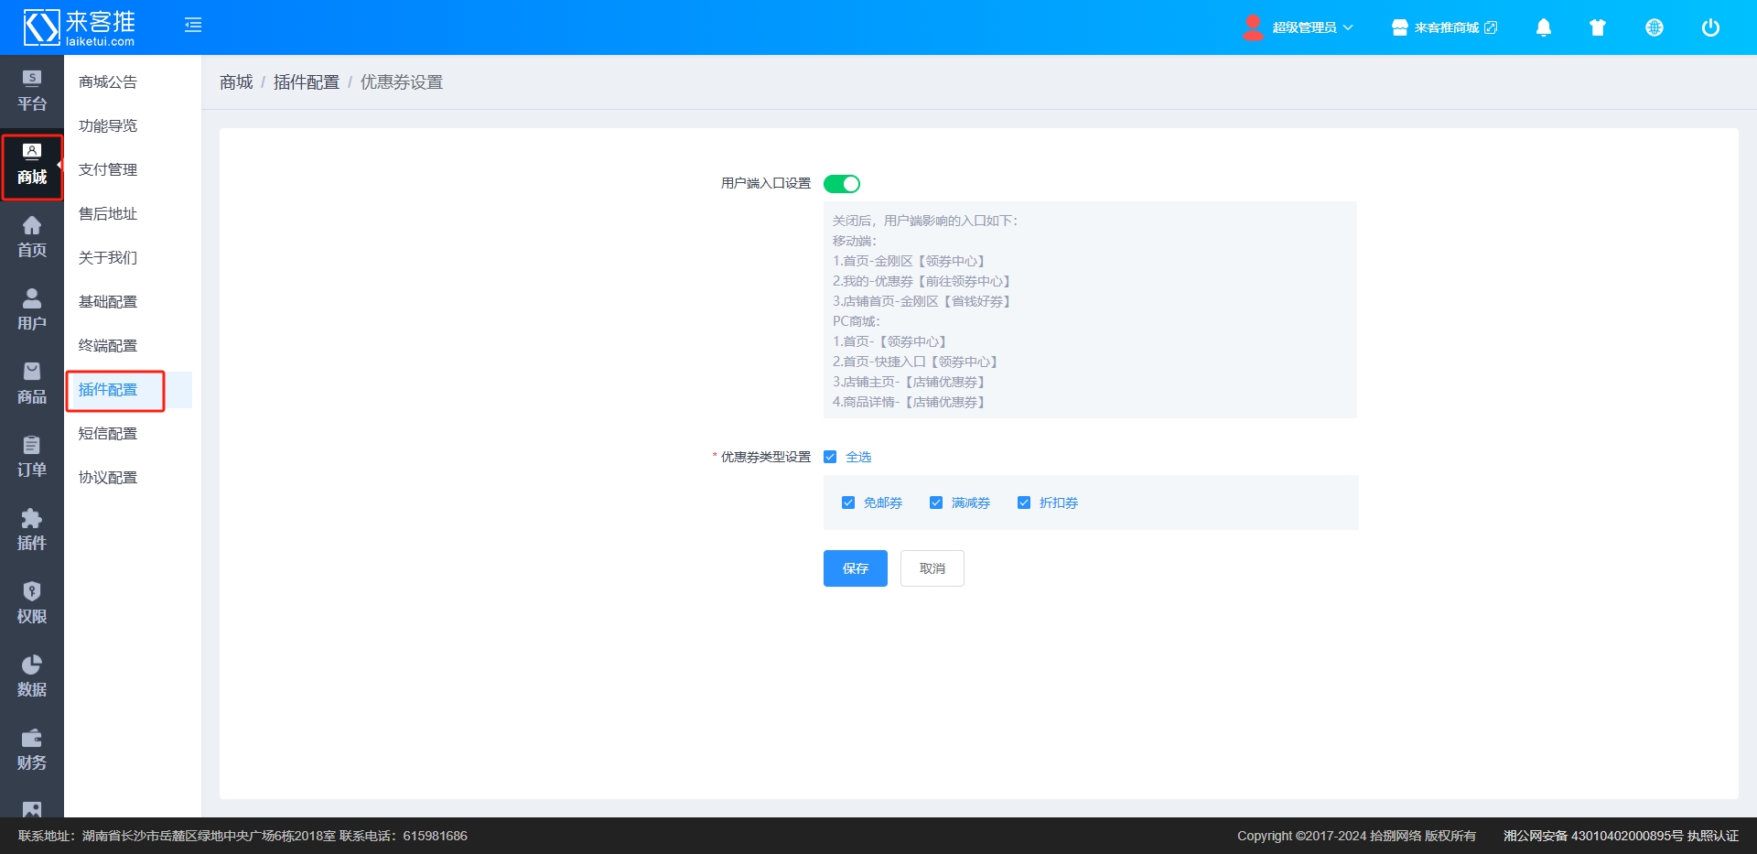1757x854 pixels.
Task: Click the globe language icon
Action: click(1654, 27)
